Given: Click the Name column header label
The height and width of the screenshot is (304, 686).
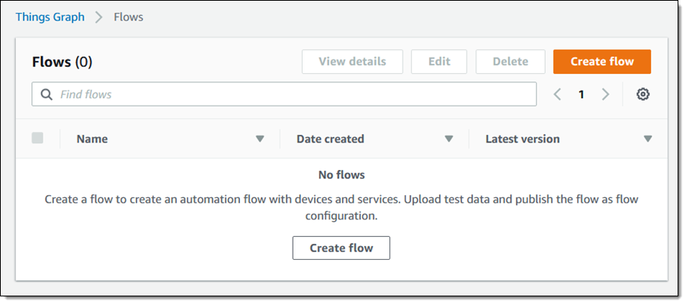Looking at the screenshot, I should pos(92,139).
